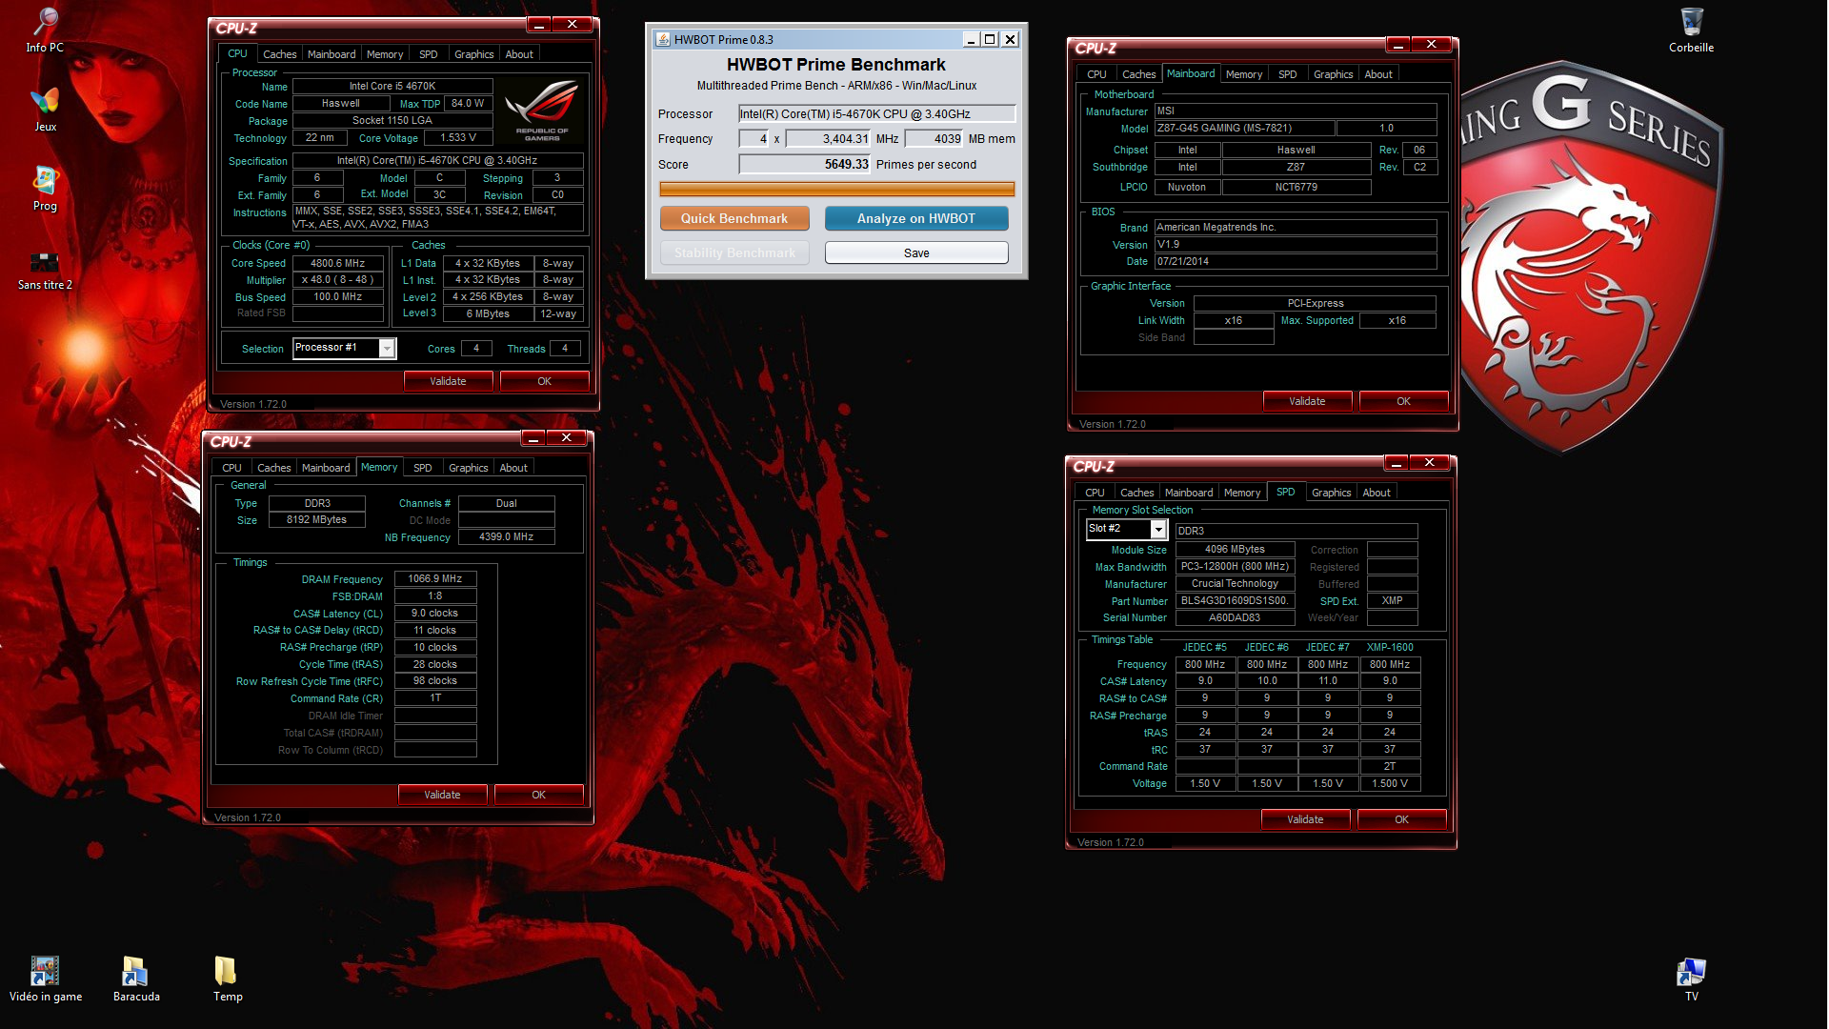Click Validate in SPD CPU-Z window
The image size is (1829, 1029).
[x=1305, y=819]
